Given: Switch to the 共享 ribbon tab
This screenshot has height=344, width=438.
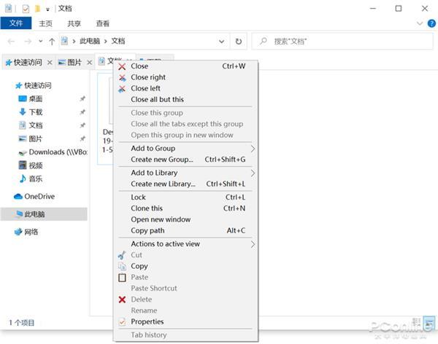Looking at the screenshot, I should [x=74, y=23].
